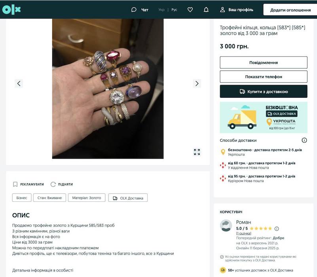
Task: Expand photo to fullscreen view
Action: click(x=197, y=152)
